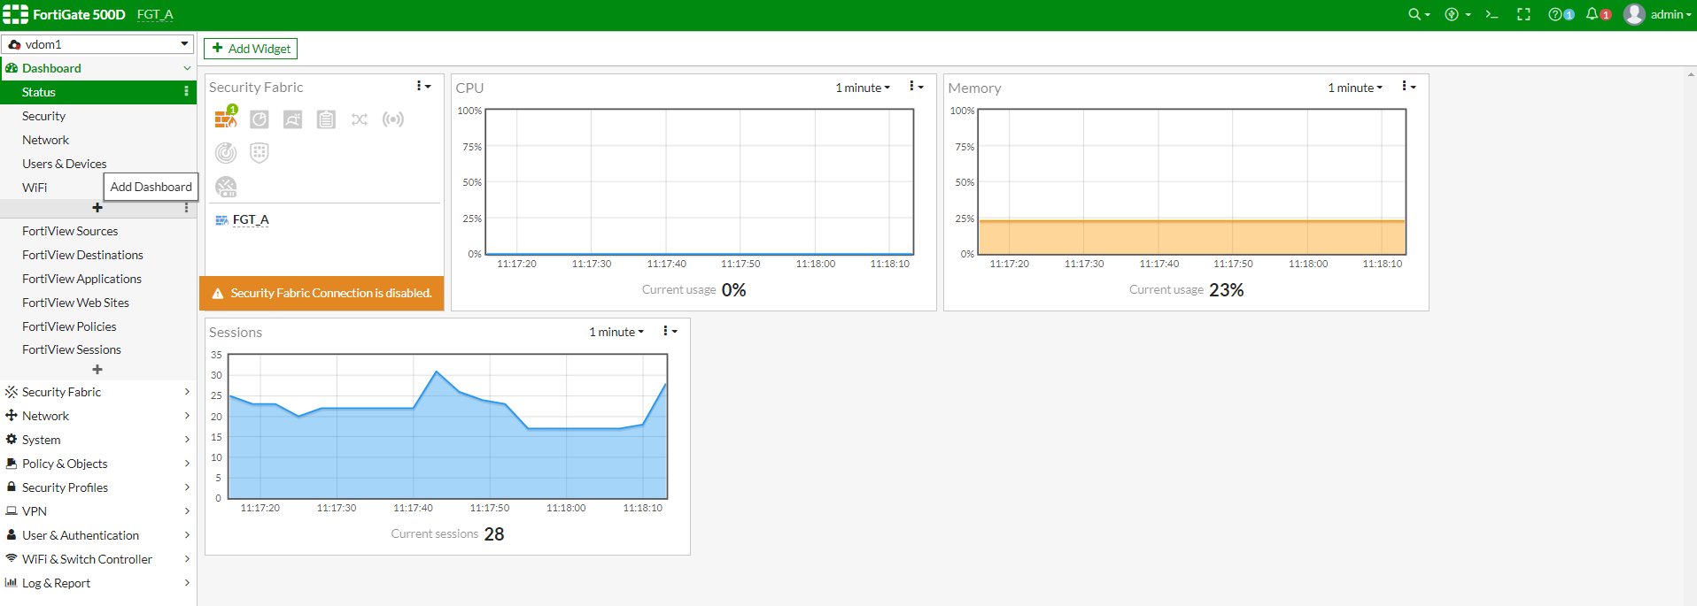Open the search dropdown in top bar
This screenshot has width=1697, height=606.
pos(1419,14)
